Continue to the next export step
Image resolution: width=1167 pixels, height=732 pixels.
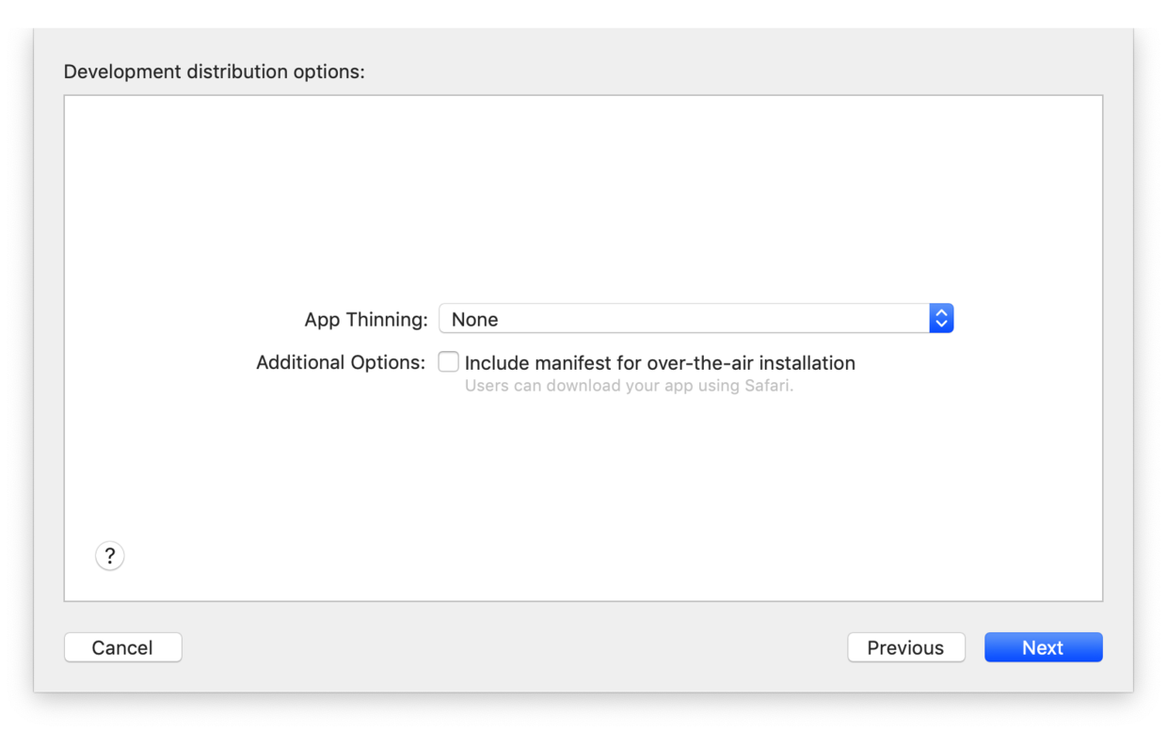[x=1043, y=647]
